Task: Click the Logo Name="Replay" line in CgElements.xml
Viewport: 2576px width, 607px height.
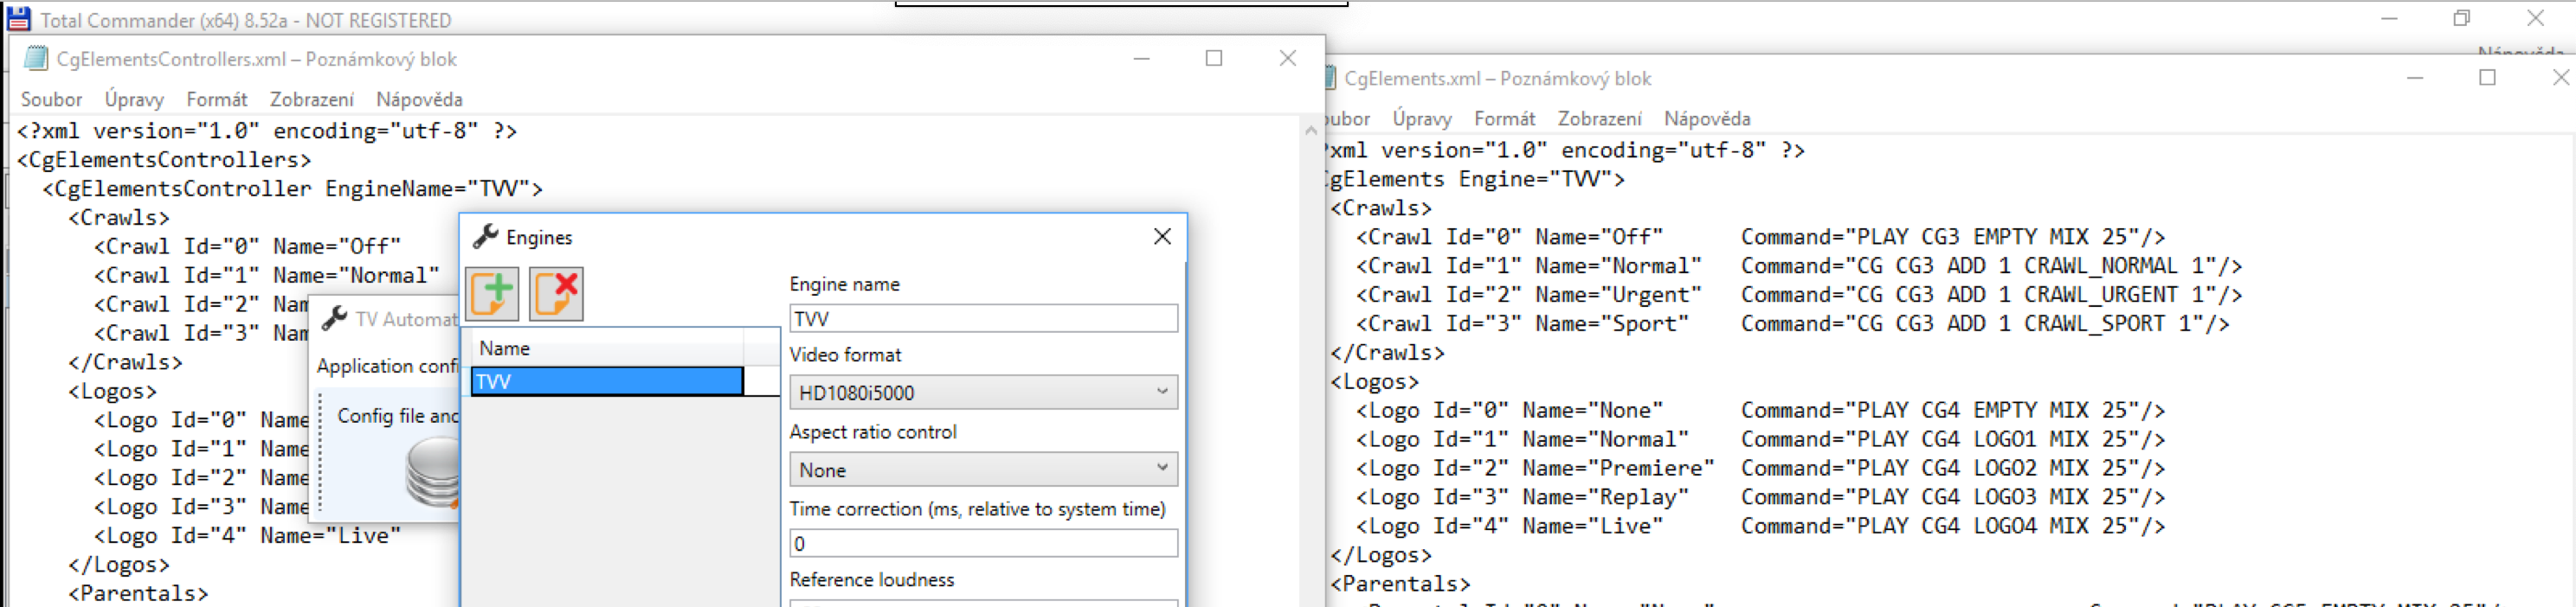Action: [x=1760, y=497]
